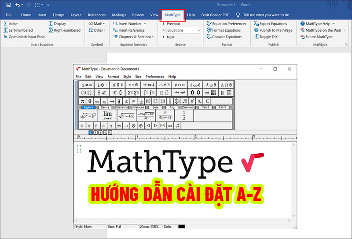352x239 pixels.
Task: Insert an Inline MathType equation
Action: [11, 24]
